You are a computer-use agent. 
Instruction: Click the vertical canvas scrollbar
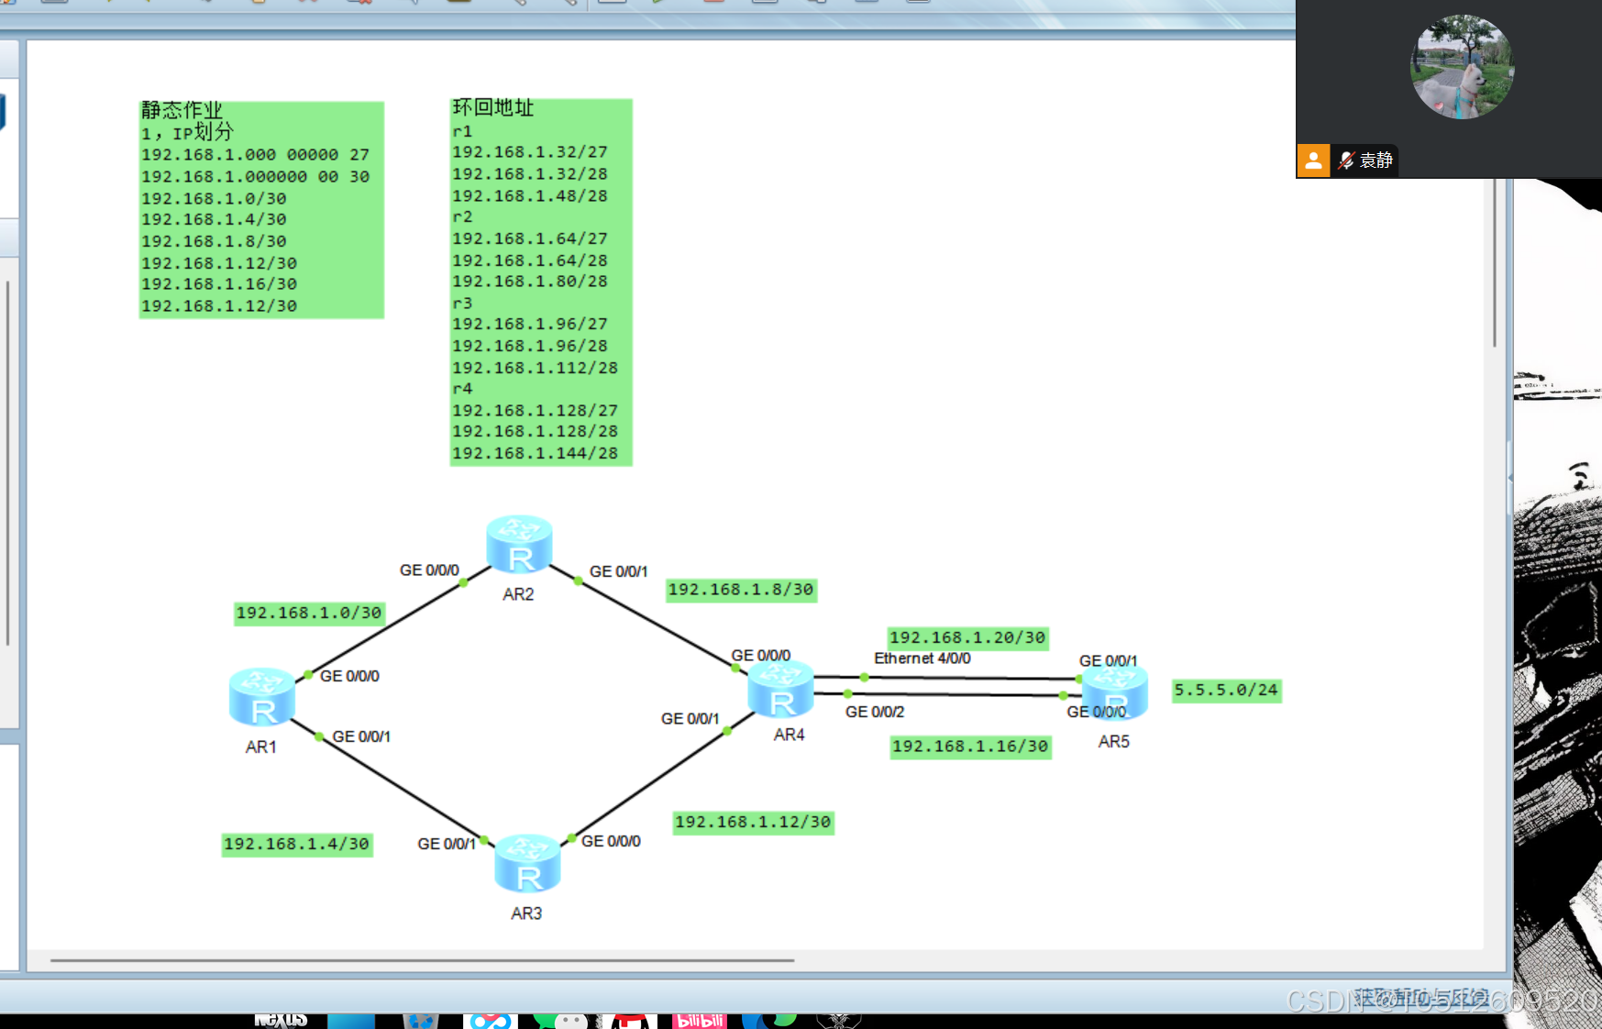pyautogui.click(x=1495, y=262)
